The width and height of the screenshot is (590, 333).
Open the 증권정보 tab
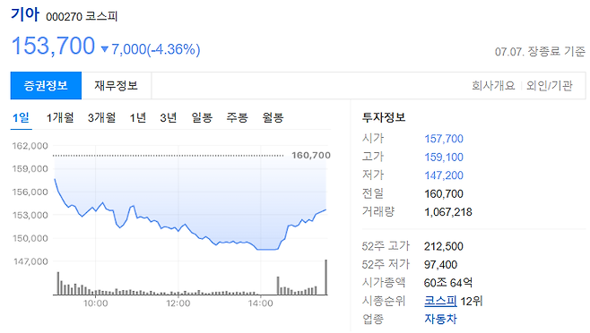(46, 86)
